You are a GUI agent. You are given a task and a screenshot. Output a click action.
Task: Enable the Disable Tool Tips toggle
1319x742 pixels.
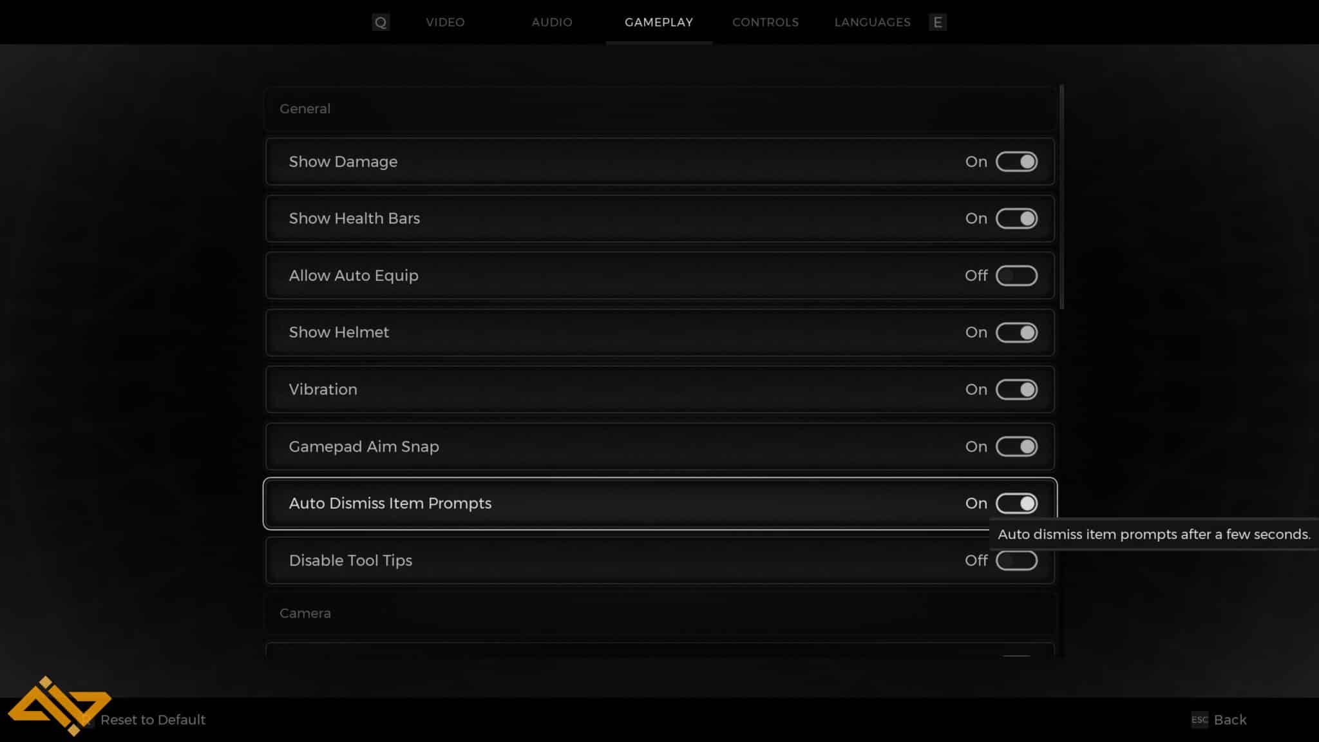coord(1016,560)
